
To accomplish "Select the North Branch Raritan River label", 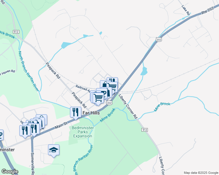I will 28,71.
